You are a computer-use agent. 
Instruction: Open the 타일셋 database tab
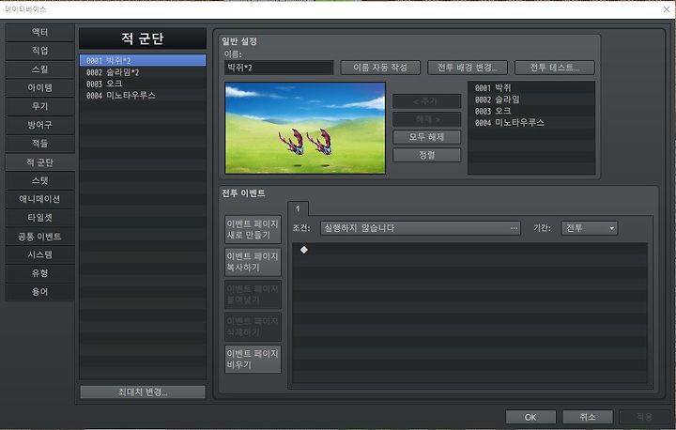(39, 218)
